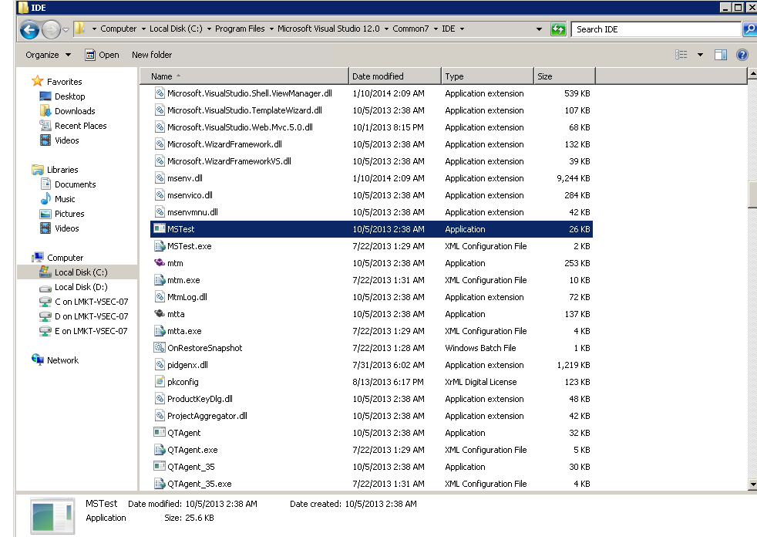Viewport: 757px width, 537px height.
Task: Click the Forward navigation arrow button
Action: click(x=51, y=30)
